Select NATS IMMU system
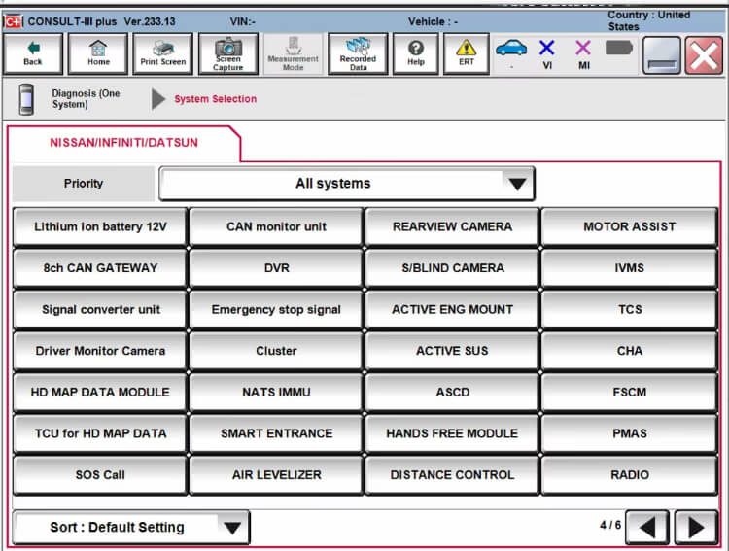 click(x=276, y=392)
